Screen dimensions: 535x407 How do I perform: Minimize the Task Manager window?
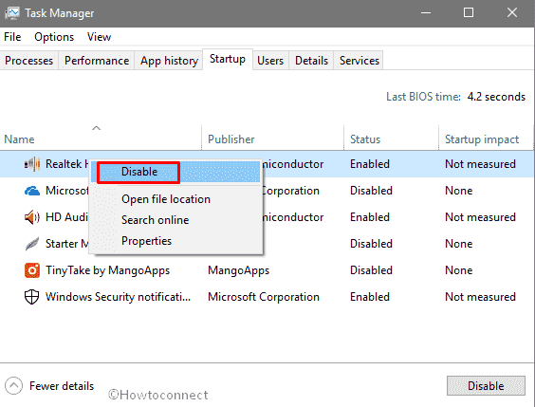click(426, 13)
